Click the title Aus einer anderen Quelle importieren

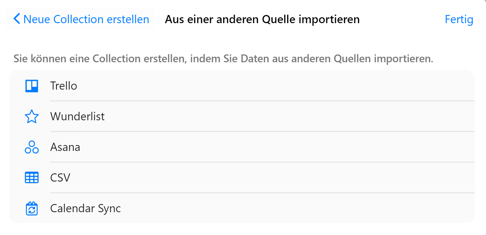pyautogui.click(x=262, y=19)
